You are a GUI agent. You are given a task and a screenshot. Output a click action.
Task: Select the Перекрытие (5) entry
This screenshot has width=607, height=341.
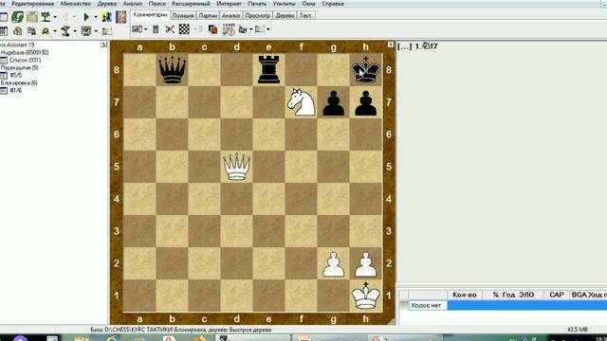pos(19,67)
